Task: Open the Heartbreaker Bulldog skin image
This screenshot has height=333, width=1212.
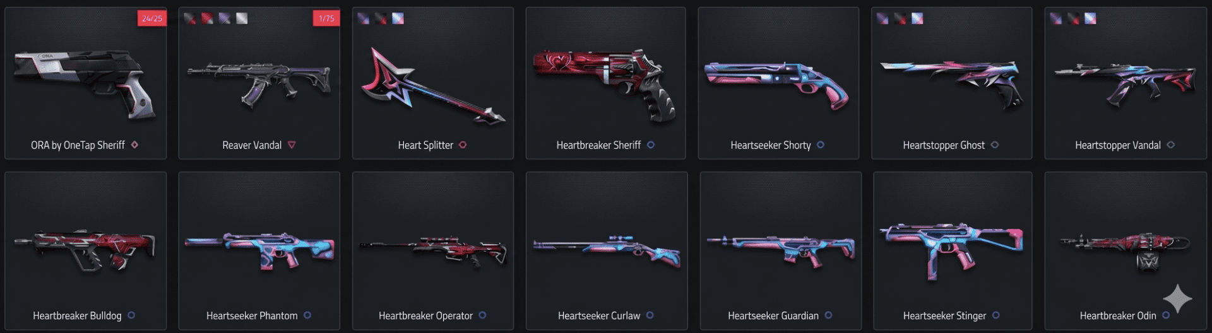Action: [85, 249]
